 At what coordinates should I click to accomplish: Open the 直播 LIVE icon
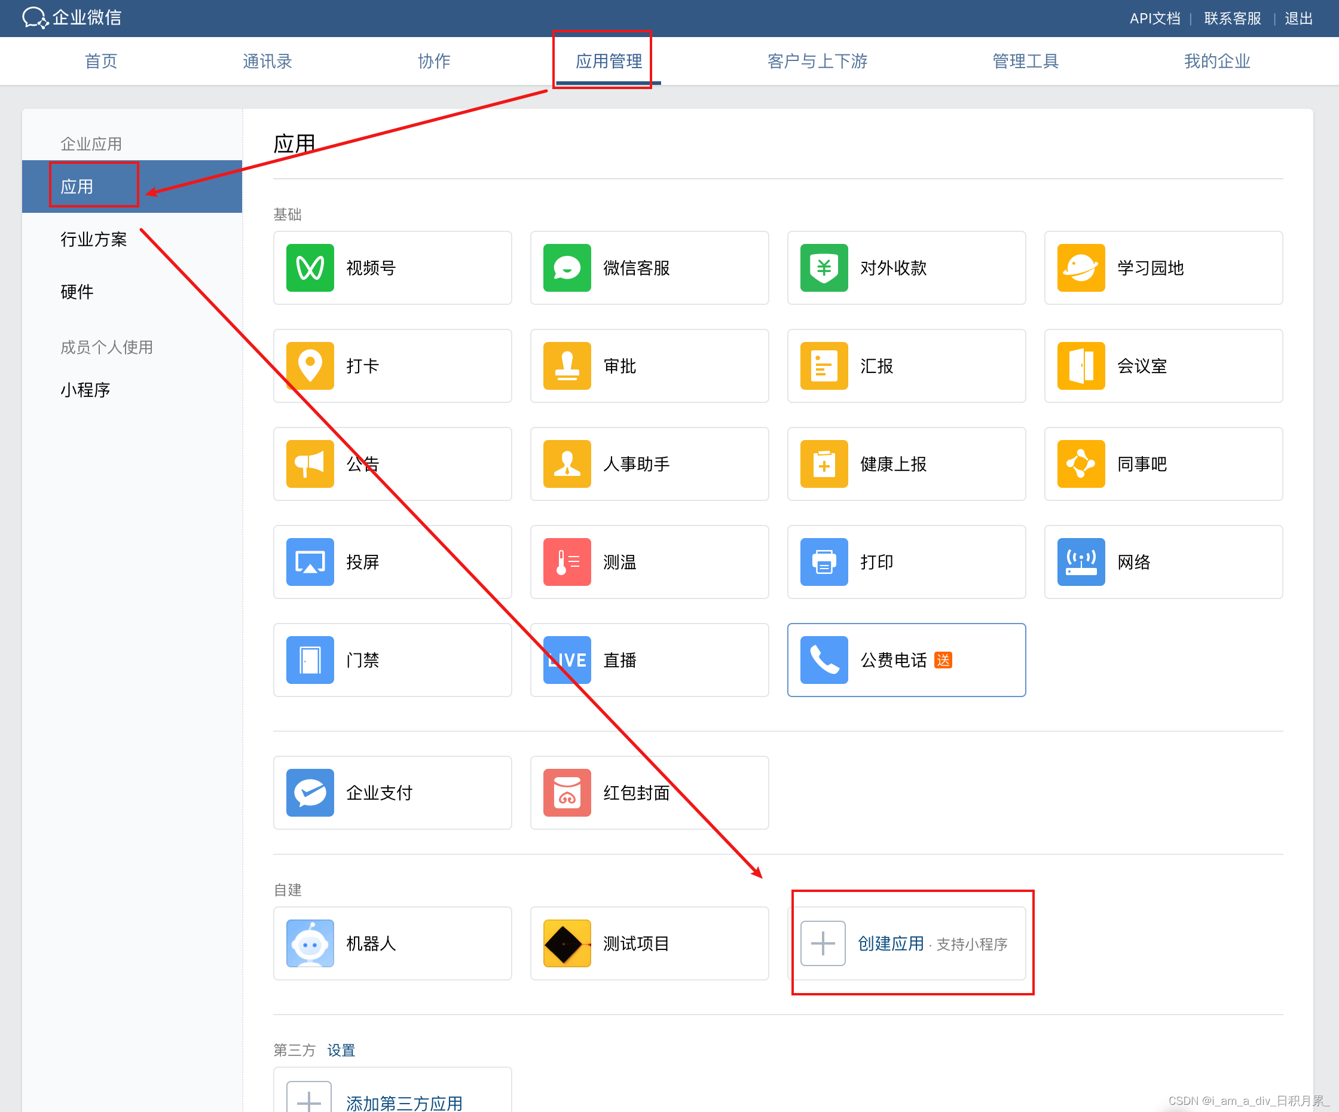(567, 660)
